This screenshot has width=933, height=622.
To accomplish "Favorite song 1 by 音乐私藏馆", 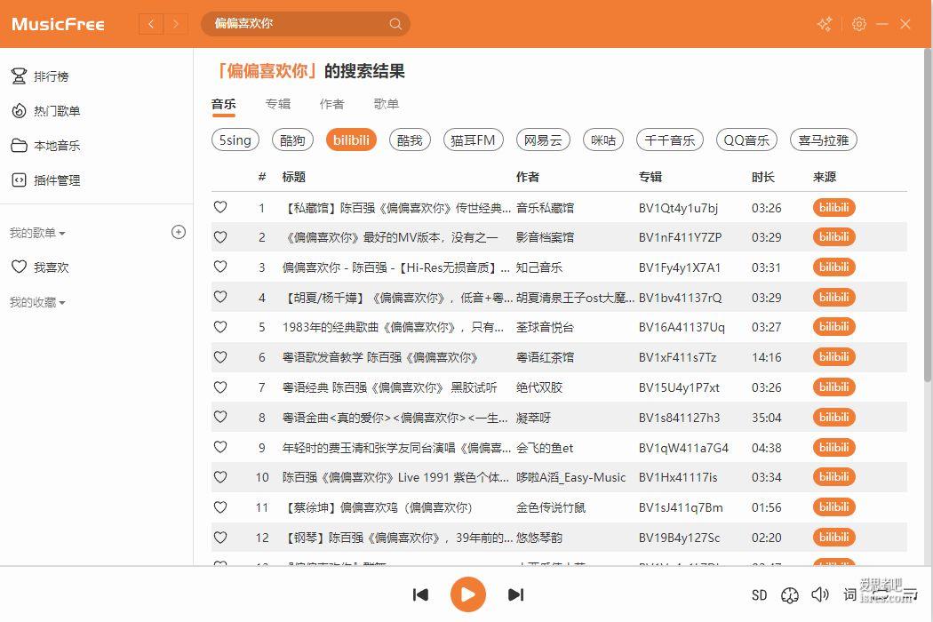I will [x=220, y=207].
